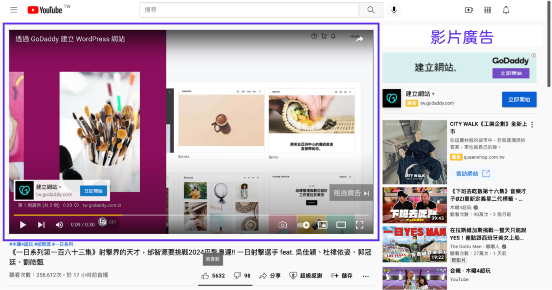Open notifications bell in header
552x290 pixels.
pos(506,10)
